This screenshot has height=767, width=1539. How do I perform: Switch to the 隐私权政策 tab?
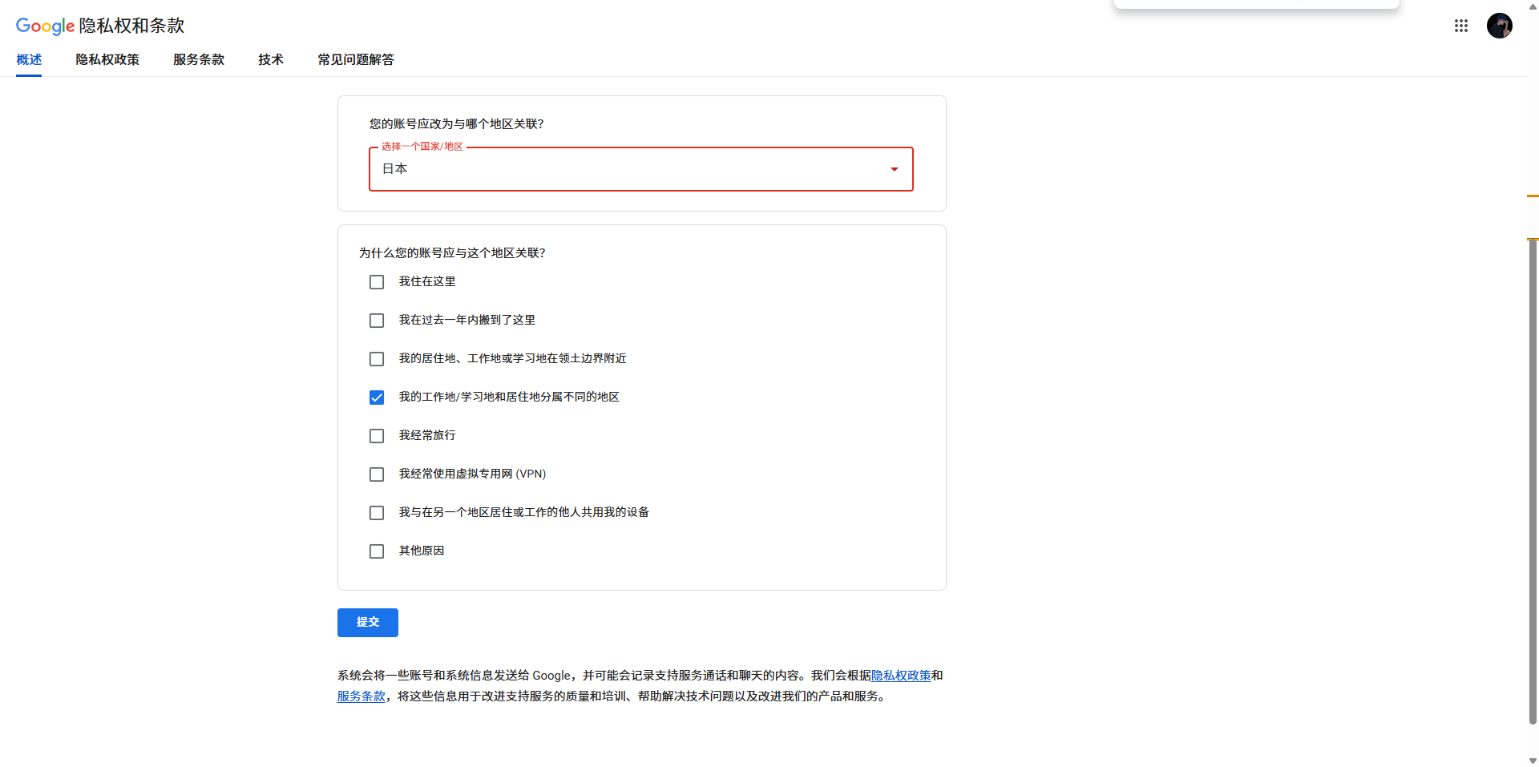coord(107,59)
